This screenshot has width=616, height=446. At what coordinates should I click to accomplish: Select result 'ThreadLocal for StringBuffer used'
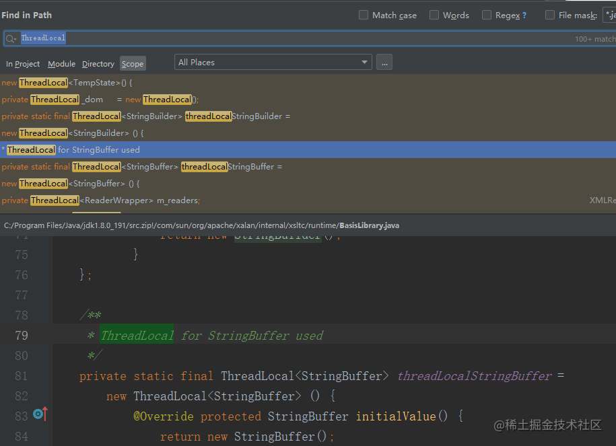[308, 150]
